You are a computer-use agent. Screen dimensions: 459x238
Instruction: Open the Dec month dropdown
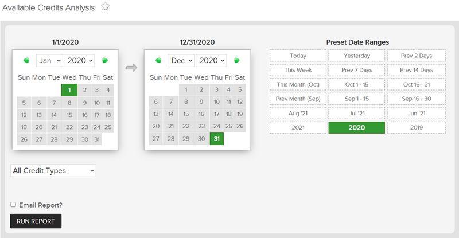point(181,61)
